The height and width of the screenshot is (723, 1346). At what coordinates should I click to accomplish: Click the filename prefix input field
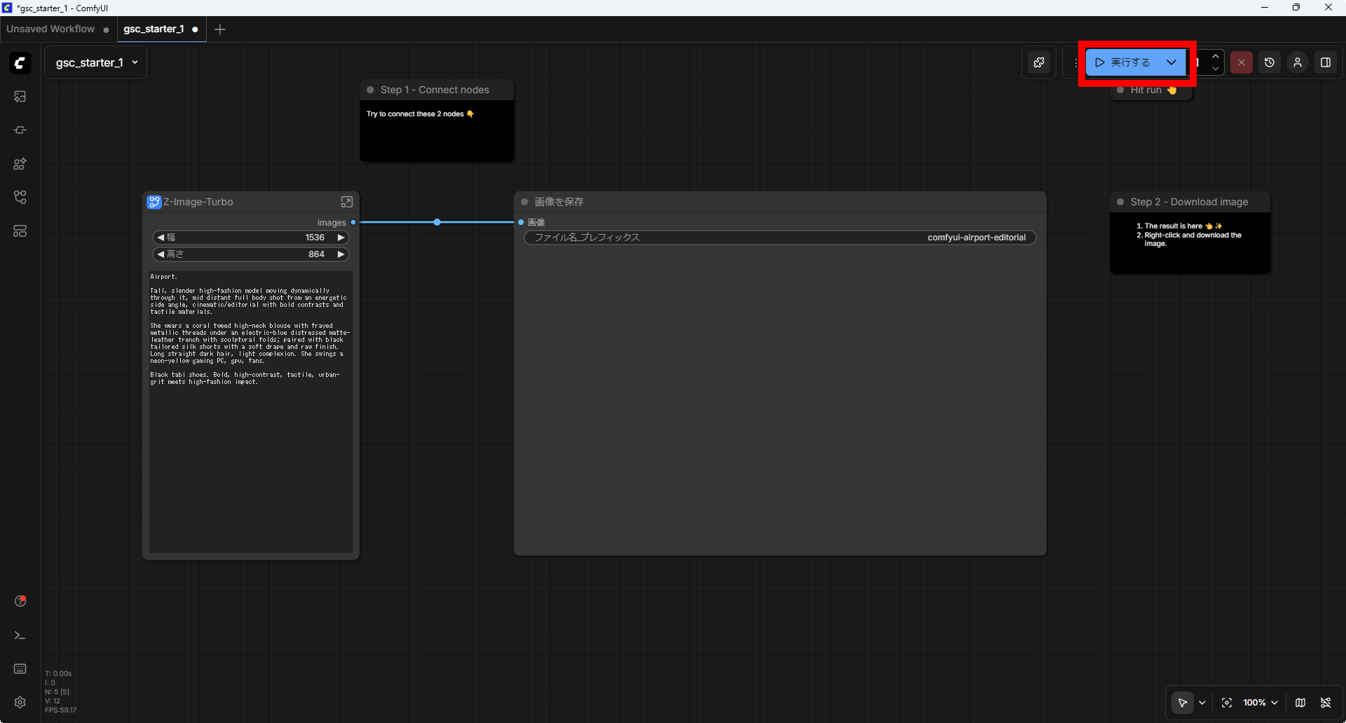780,237
